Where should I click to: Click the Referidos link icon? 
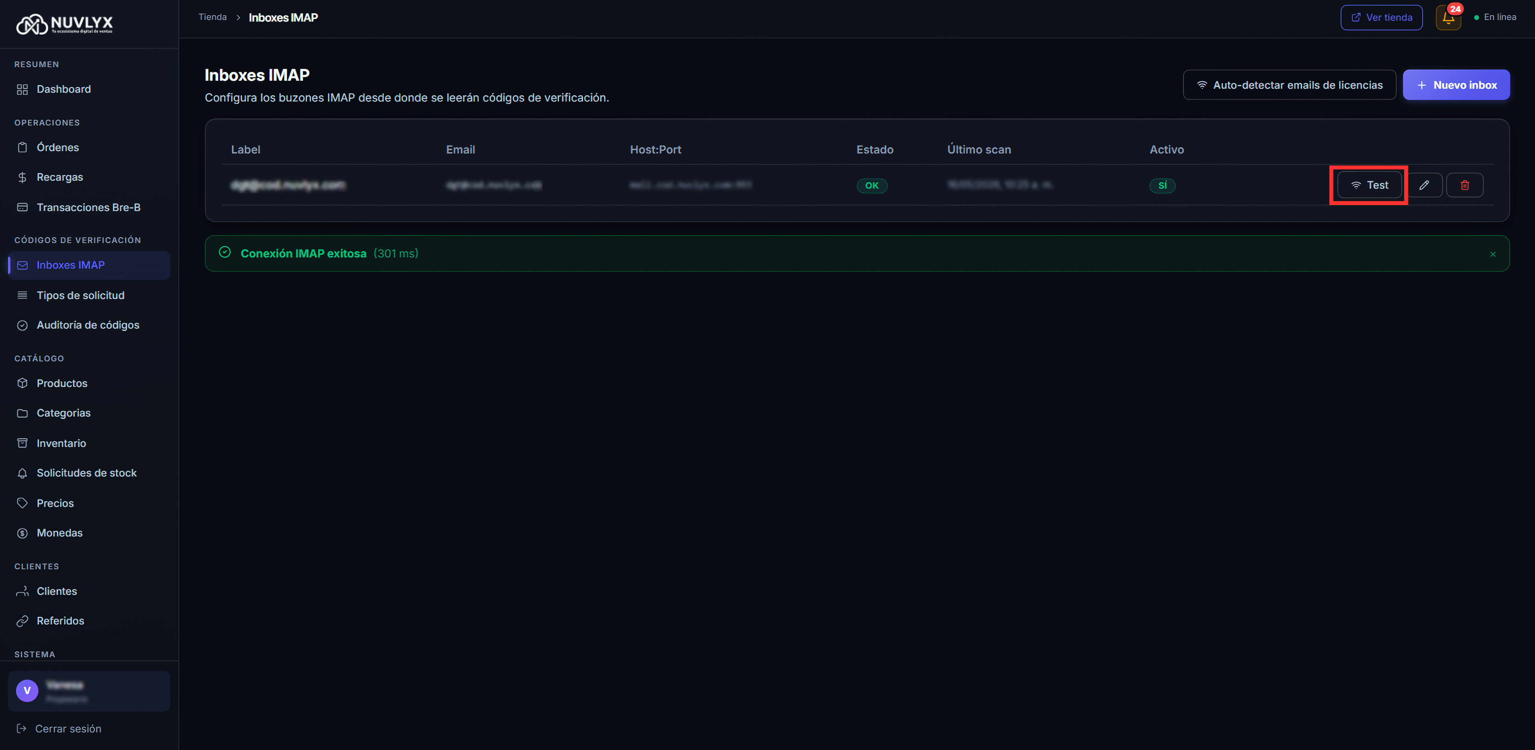[x=22, y=621]
